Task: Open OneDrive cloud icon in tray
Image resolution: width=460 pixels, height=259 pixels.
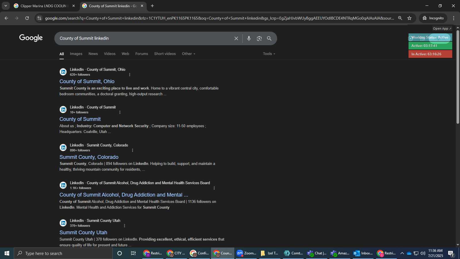Action: (x=409, y=253)
